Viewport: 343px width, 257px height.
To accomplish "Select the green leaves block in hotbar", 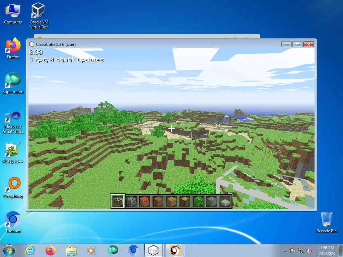I will click(198, 201).
